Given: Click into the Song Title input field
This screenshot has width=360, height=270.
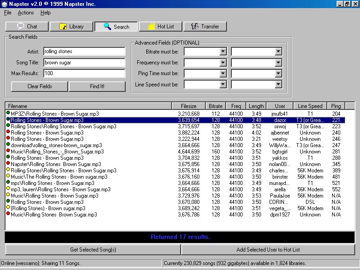Looking at the screenshot, I should coord(84,63).
